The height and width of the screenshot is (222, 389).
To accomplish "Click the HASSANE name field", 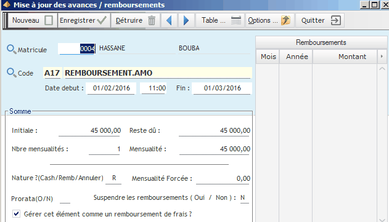I will (137, 48).
